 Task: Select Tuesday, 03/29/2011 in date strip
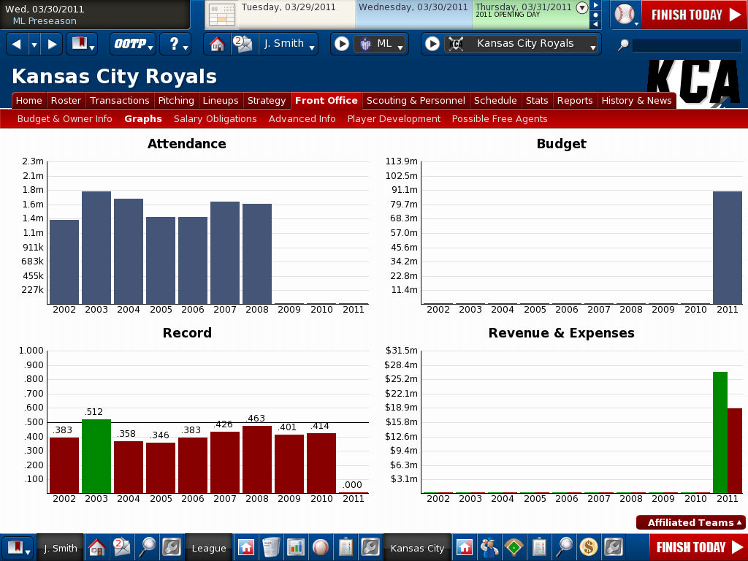point(297,15)
